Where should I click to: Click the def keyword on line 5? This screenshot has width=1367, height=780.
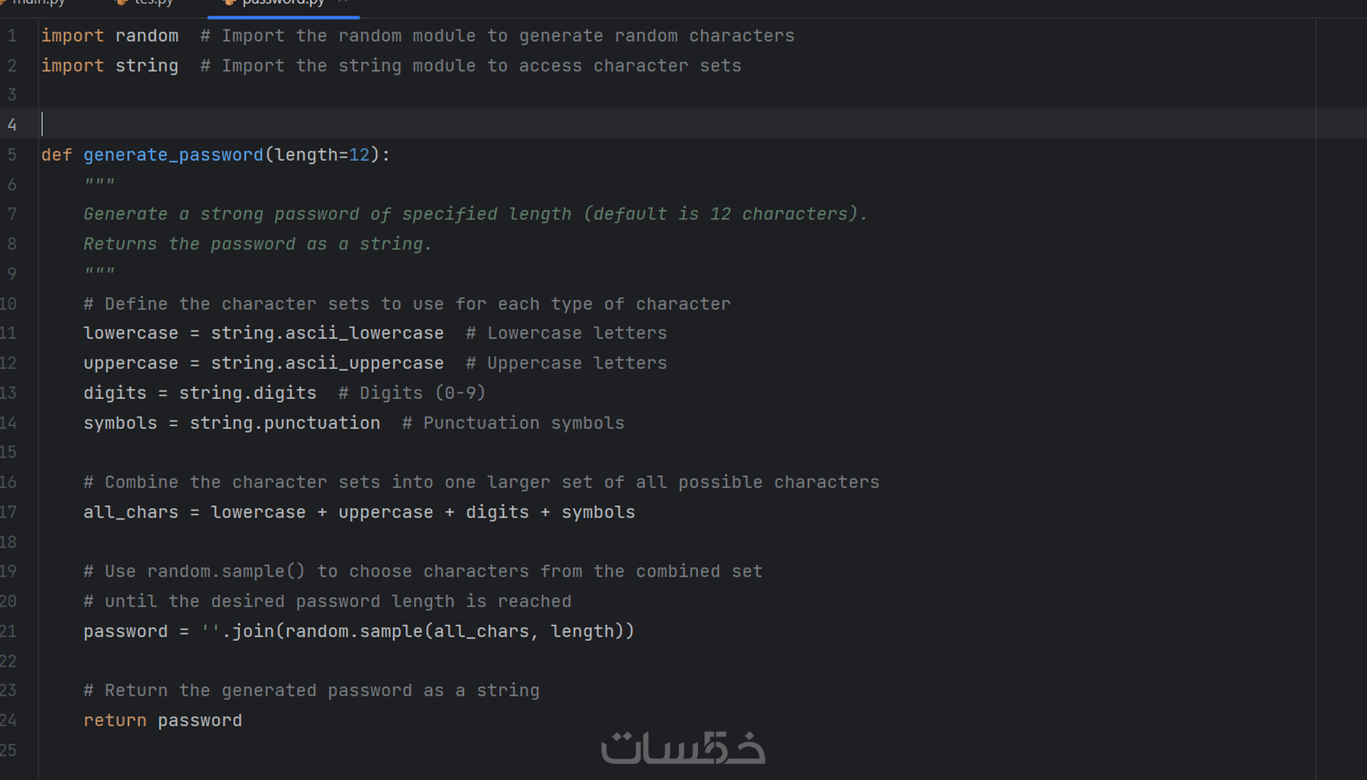click(x=56, y=154)
